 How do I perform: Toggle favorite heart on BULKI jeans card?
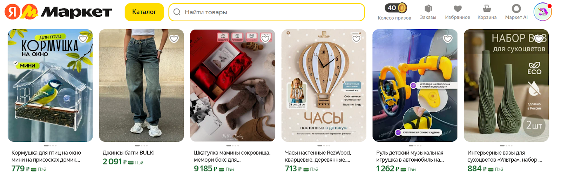coord(174,39)
